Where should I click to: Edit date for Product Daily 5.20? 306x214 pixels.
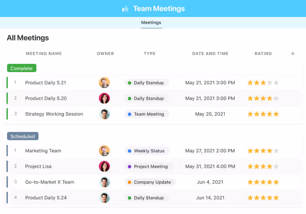[x=210, y=98]
